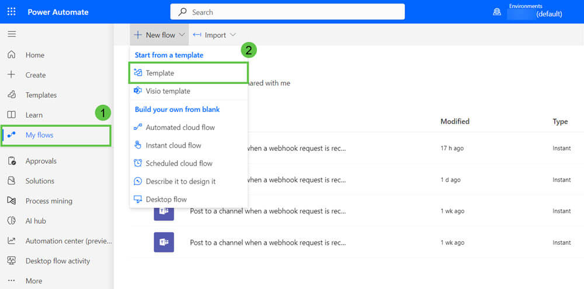Open Desktop flow activity in sidebar
Viewport: 584px width, 289px height.
click(57, 261)
